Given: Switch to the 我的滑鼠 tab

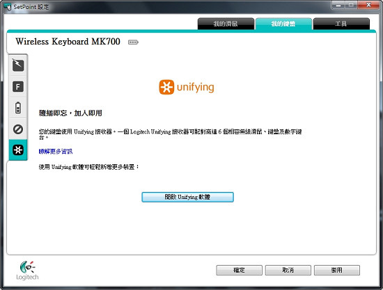Looking at the screenshot, I should 226,24.
